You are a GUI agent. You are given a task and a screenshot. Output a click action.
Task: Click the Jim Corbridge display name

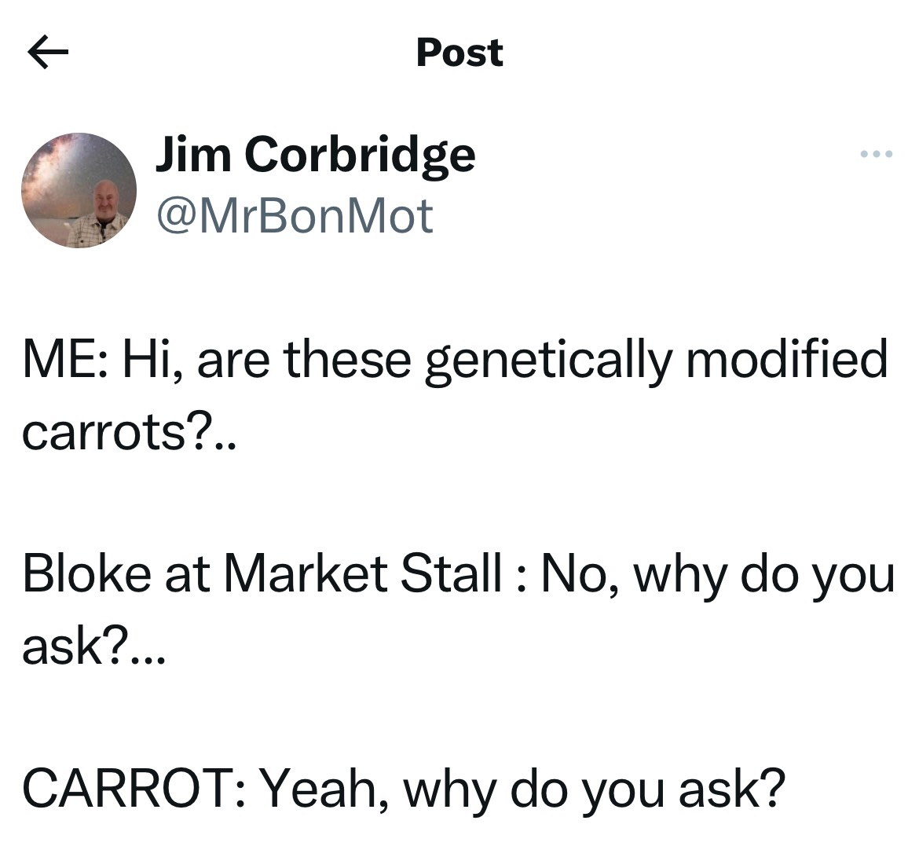click(x=315, y=153)
